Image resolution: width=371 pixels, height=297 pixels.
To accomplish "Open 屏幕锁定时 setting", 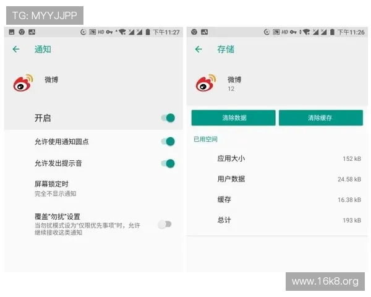I will pos(93,189).
